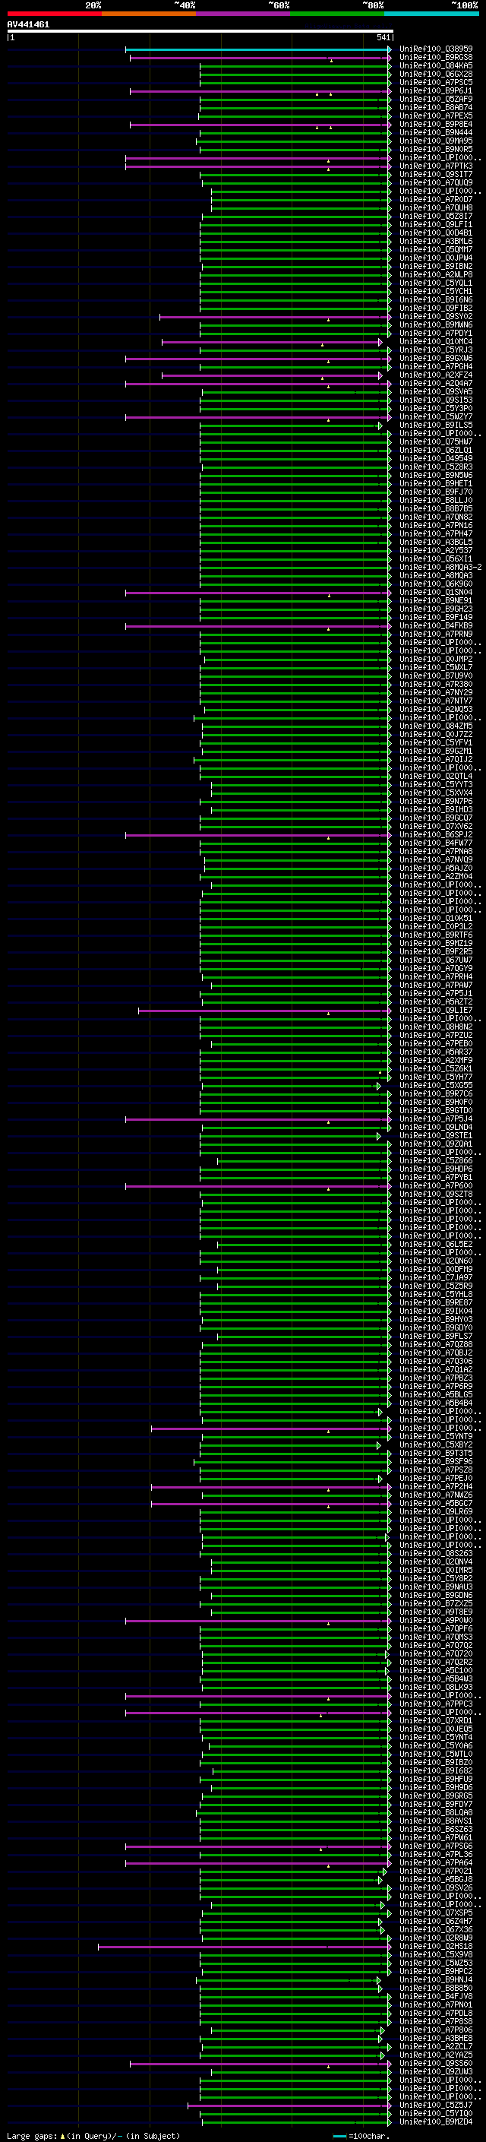
Task: Select the UniRef100_C5YH77 label
Action: (436, 1077)
